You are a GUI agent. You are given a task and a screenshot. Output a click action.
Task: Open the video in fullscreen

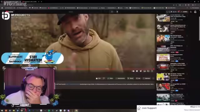click(152, 71)
